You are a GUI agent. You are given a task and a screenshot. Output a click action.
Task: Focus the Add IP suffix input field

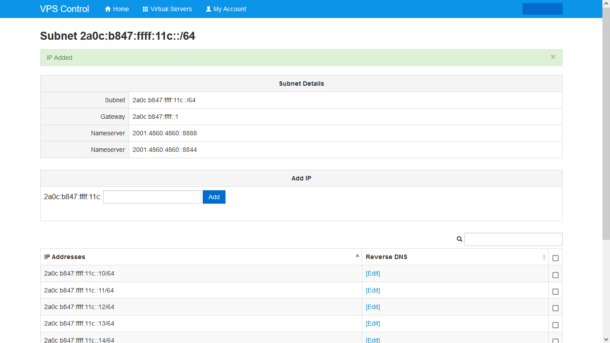tap(152, 197)
